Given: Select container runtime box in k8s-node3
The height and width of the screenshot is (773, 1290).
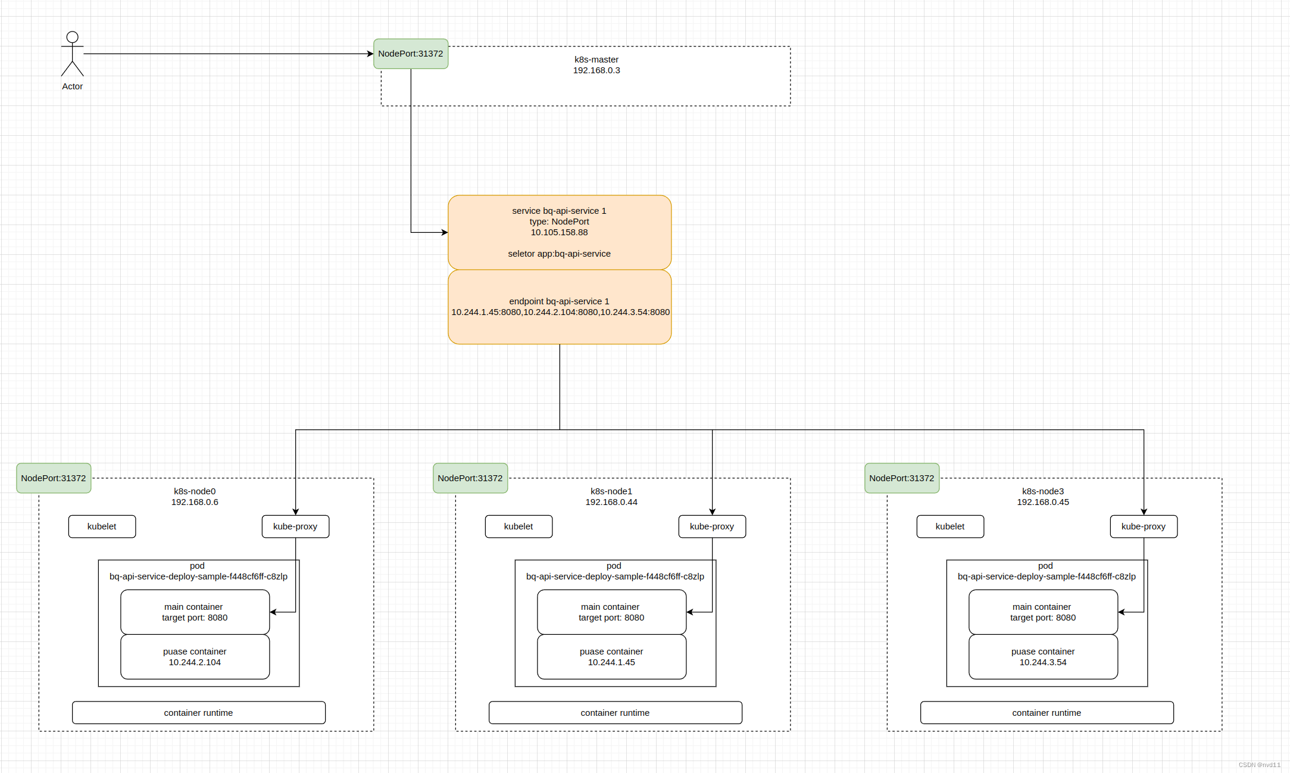Looking at the screenshot, I should coord(1047,713).
